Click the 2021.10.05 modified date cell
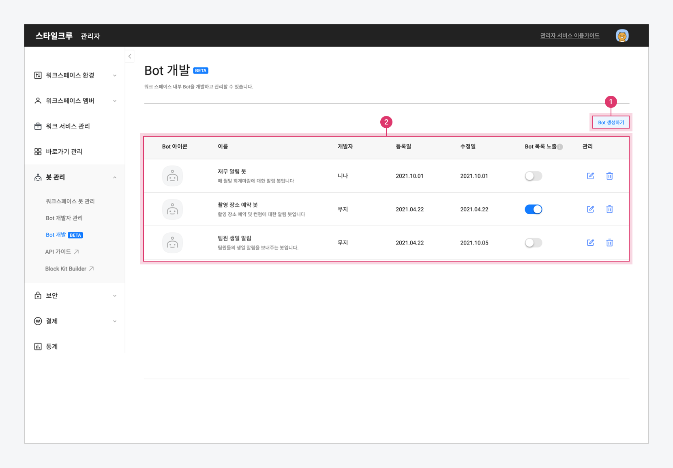This screenshot has height=468, width=673. 474,243
